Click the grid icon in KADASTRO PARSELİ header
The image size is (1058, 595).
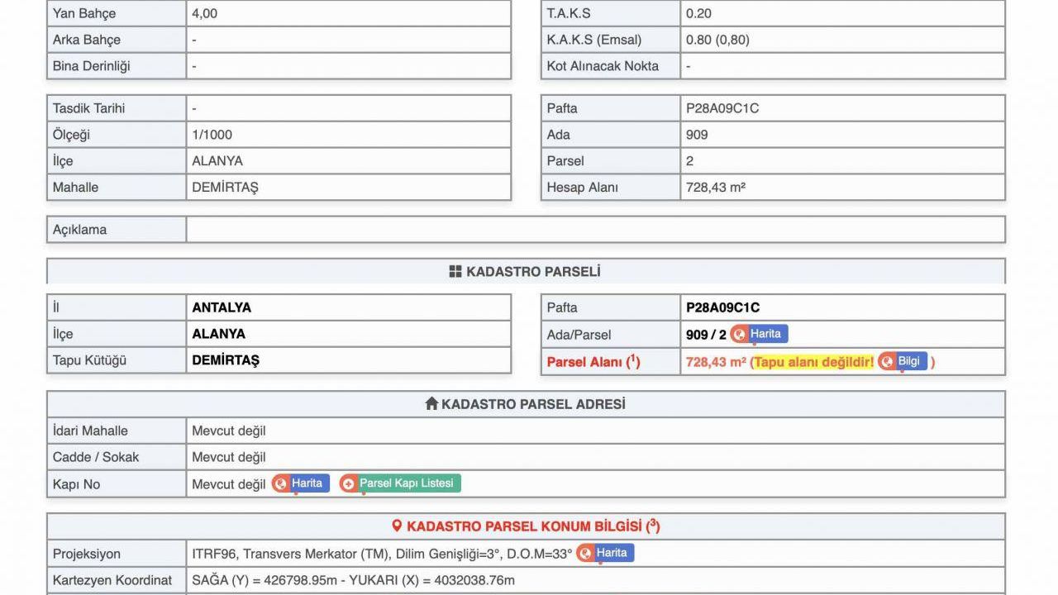coord(455,272)
